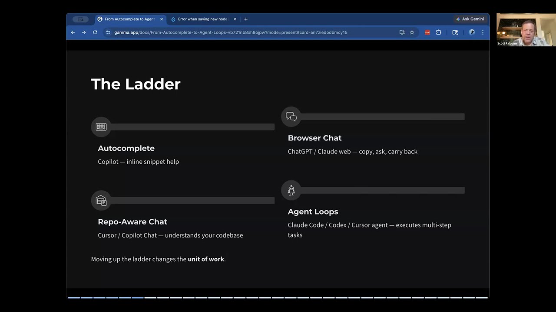The width and height of the screenshot is (556, 312).
Task: Click the browser forward arrow
Action: click(x=84, y=32)
